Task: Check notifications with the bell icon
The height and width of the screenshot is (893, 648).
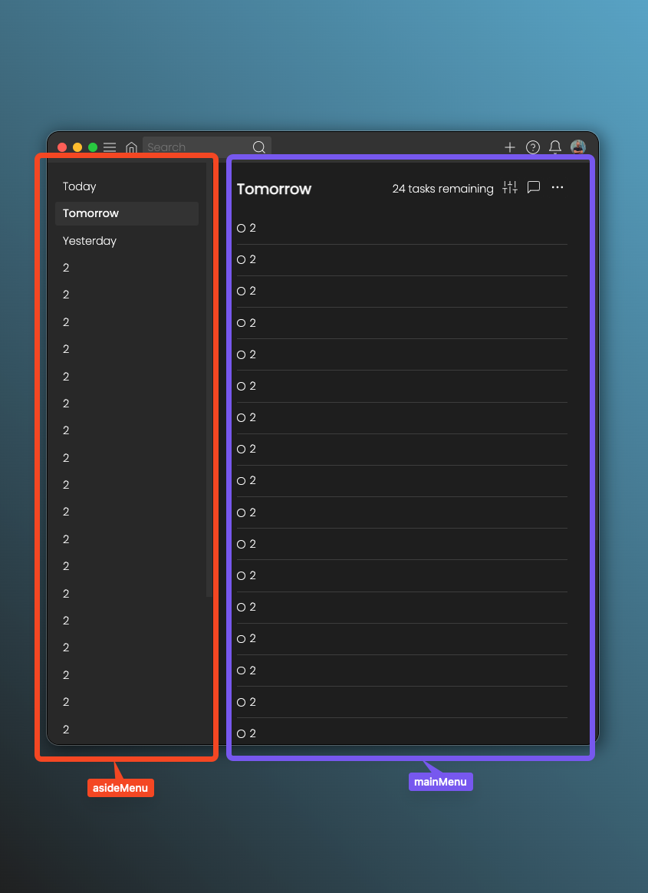Action: [554, 147]
